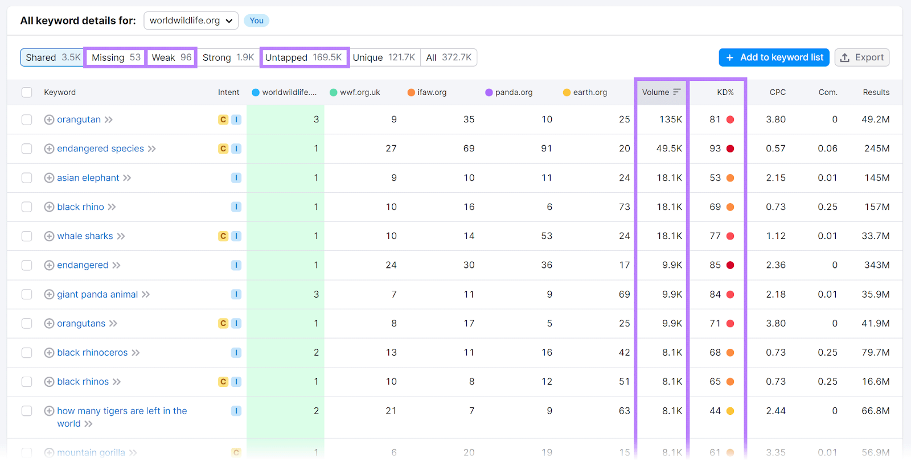Click the I intent badge for endangered
Viewport: 911px width, 462px height.
point(236,265)
